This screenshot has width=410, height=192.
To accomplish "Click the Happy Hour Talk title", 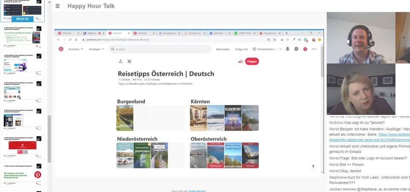I will [x=91, y=6].
